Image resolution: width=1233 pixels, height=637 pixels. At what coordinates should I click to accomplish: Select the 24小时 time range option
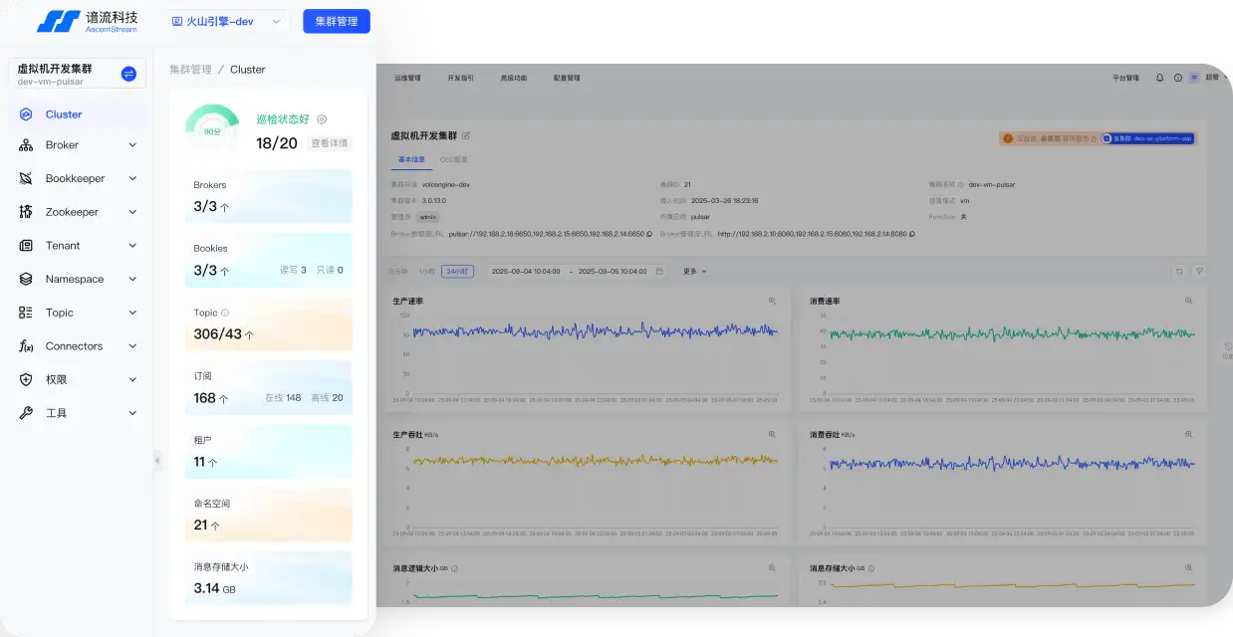[x=458, y=271]
